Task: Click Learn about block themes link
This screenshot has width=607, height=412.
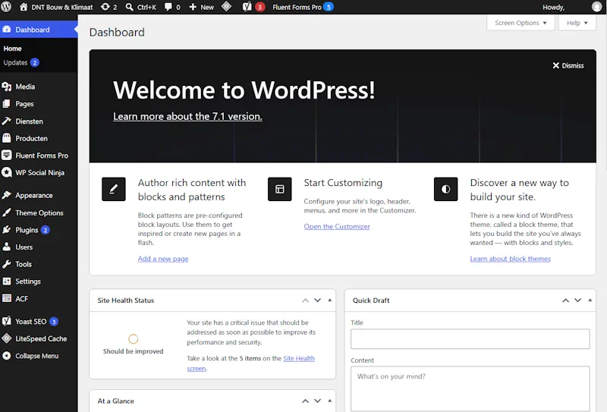Action: 510,259
